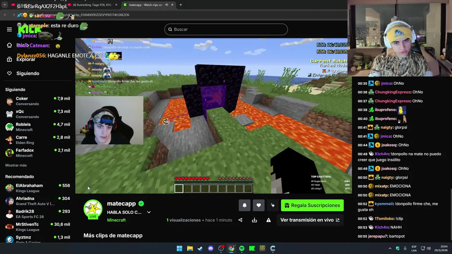Click the clip video player
452x254 pixels.
pos(213,116)
